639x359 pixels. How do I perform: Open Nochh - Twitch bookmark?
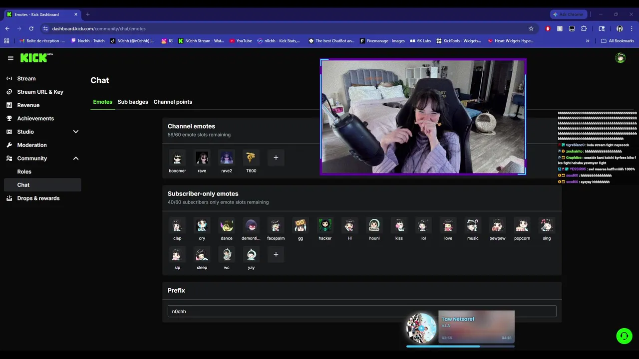pos(88,41)
